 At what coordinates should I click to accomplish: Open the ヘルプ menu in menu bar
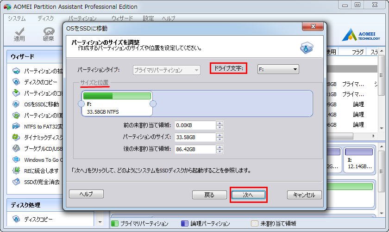click(169, 18)
